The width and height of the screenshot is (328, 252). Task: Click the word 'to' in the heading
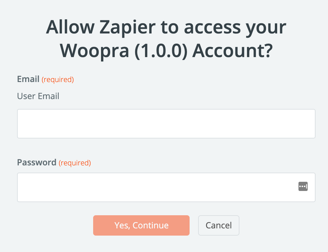[170, 28]
